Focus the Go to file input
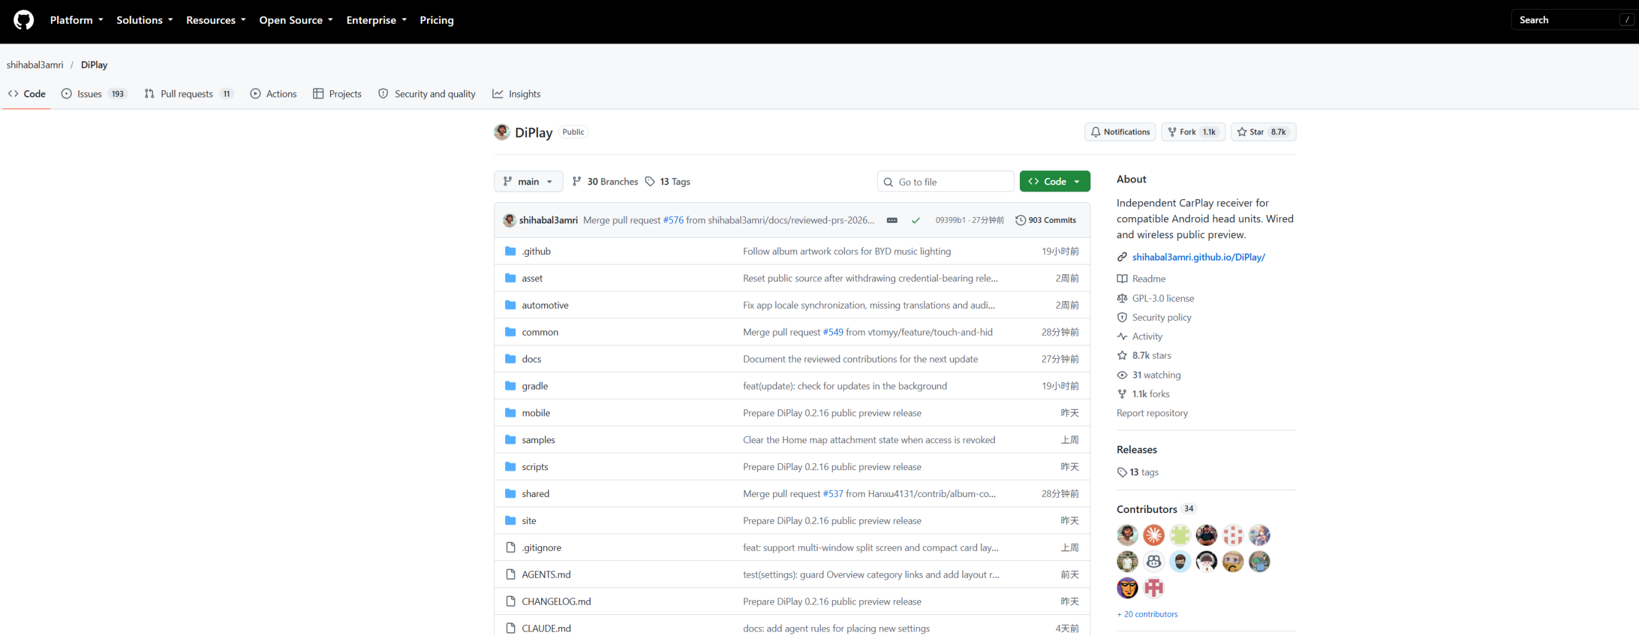This screenshot has width=1639, height=636. (946, 182)
